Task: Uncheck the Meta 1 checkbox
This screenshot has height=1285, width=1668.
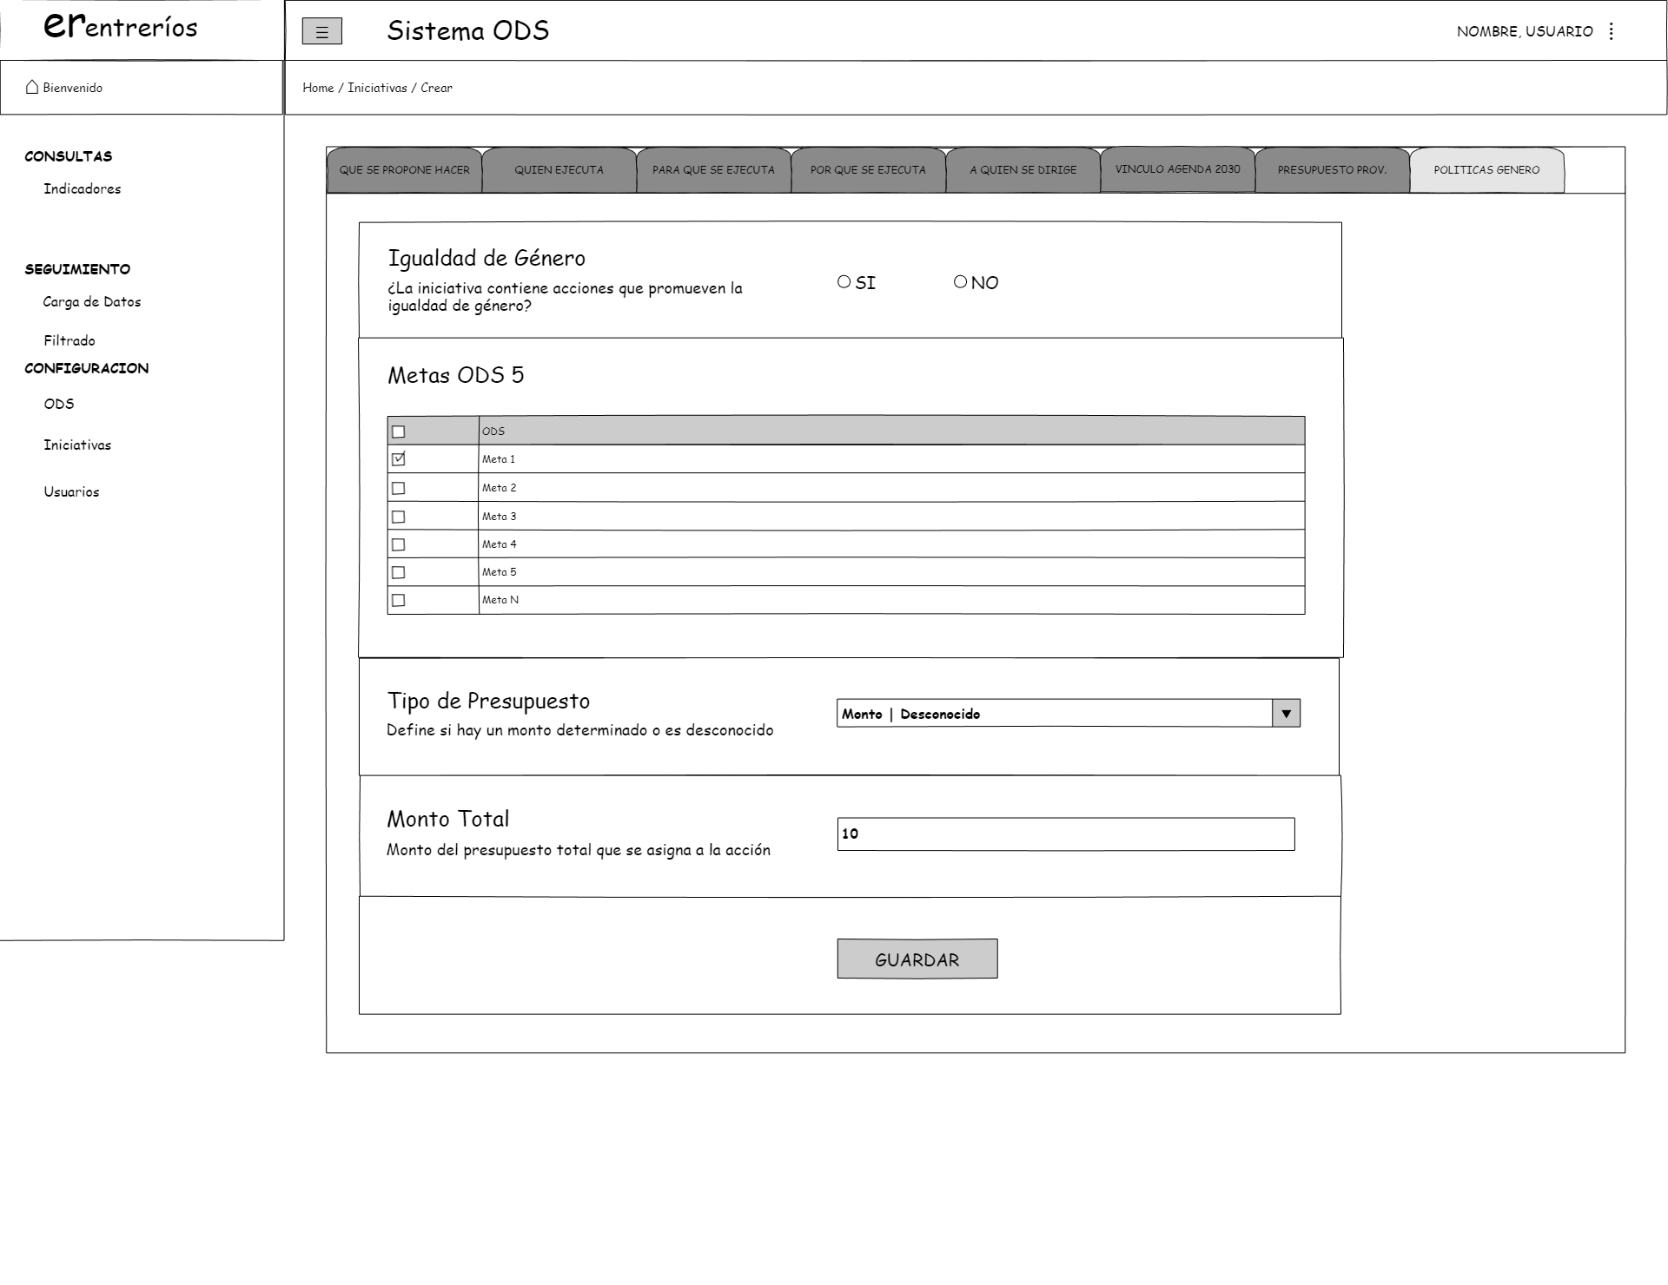Action: click(399, 459)
